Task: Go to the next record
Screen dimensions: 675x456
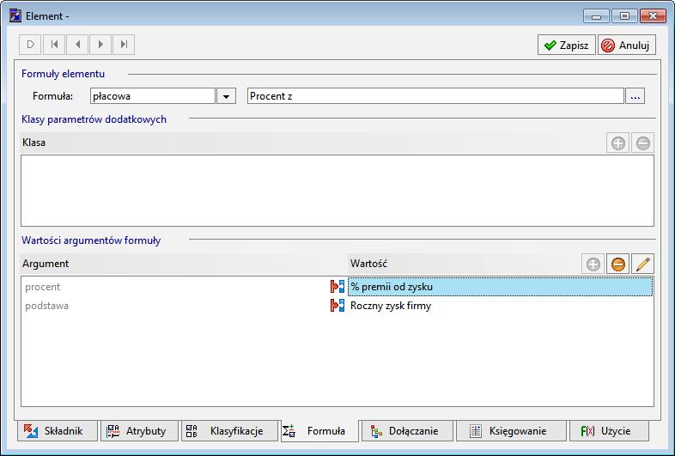Action: click(x=100, y=45)
